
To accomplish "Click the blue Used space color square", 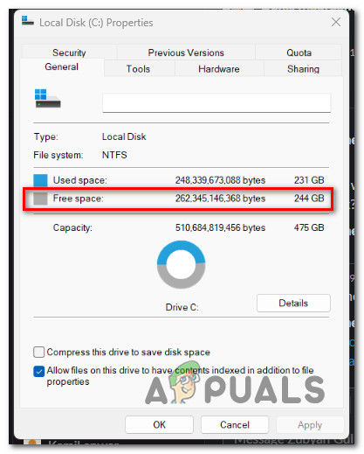I will coord(40,180).
